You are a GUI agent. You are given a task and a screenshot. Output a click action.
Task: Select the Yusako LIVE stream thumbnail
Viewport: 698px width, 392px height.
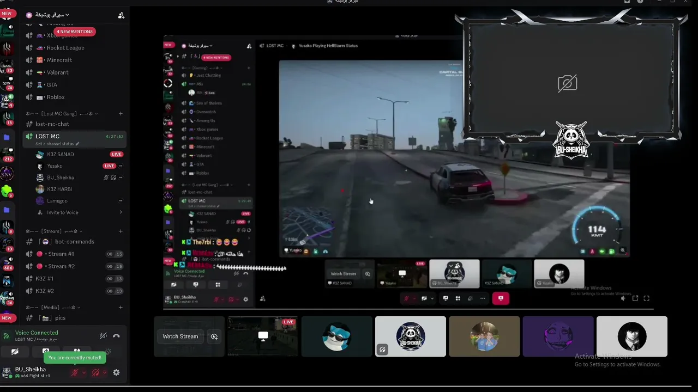click(x=263, y=336)
